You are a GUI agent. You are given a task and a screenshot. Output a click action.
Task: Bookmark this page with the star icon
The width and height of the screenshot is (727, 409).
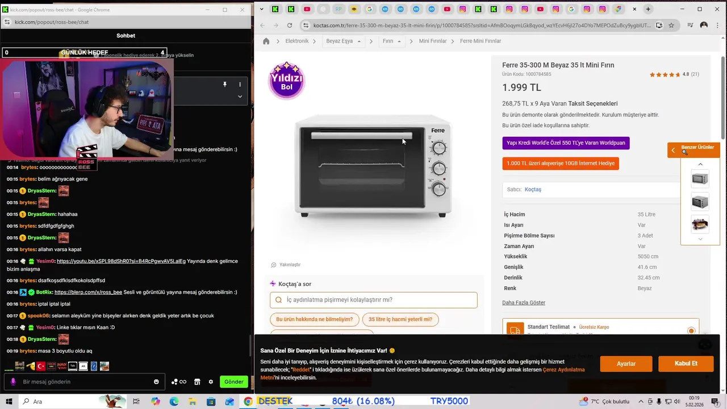click(671, 25)
